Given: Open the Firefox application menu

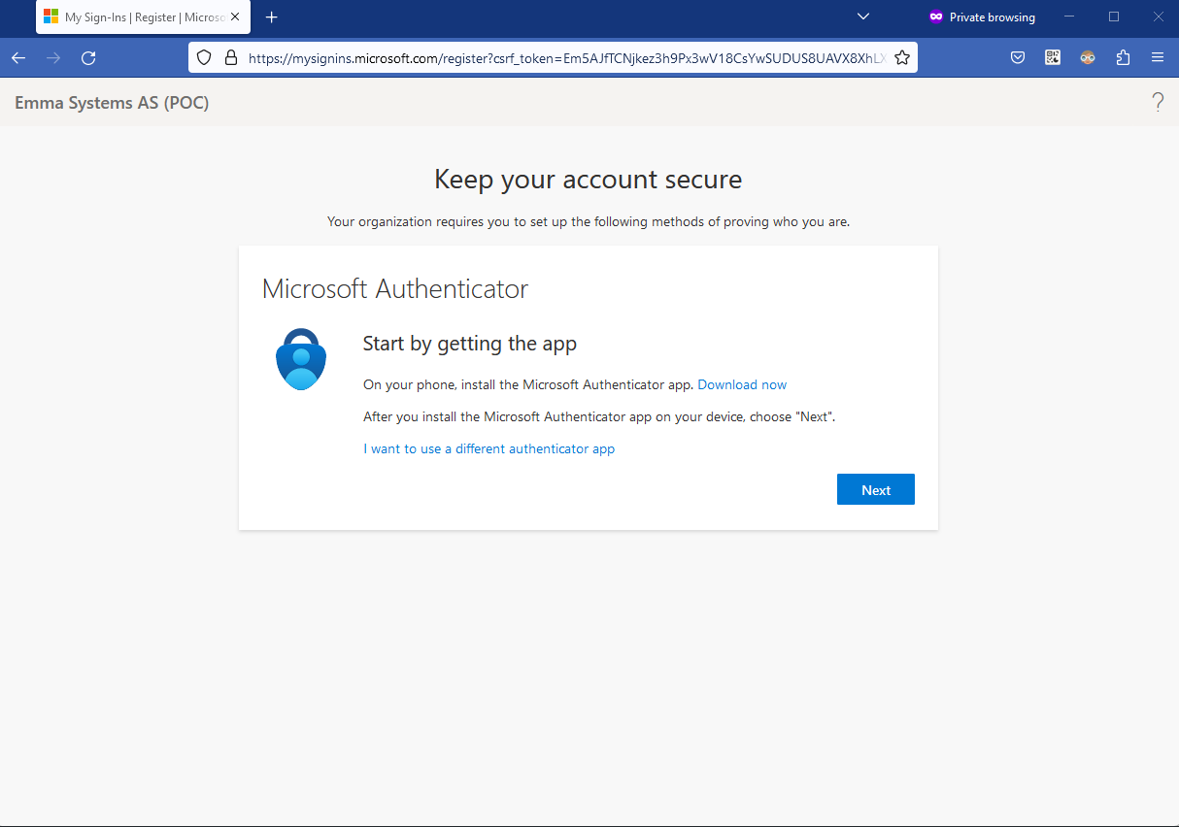Looking at the screenshot, I should tap(1158, 57).
